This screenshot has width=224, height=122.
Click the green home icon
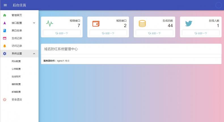tap(5, 15)
